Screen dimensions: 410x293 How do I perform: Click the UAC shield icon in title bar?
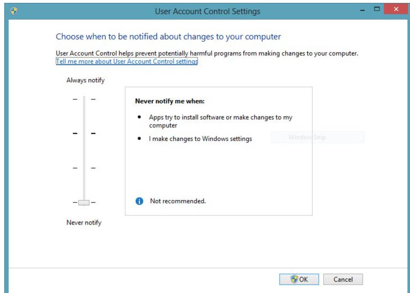(x=14, y=11)
